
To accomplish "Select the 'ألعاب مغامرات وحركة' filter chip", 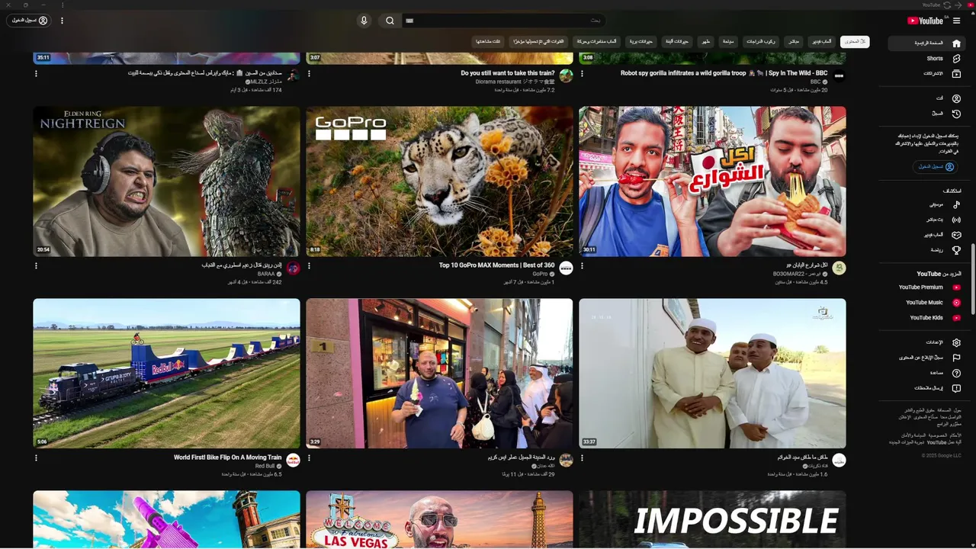I will [x=597, y=41].
